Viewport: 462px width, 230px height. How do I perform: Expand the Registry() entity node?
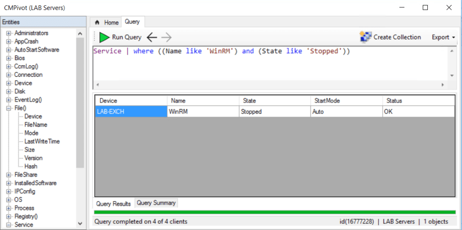(9, 216)
